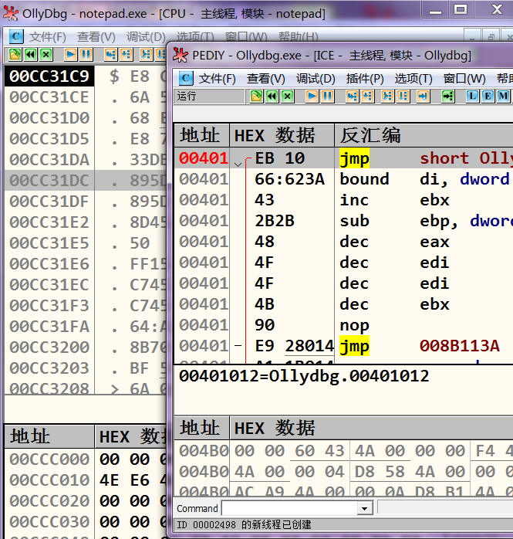
Task: Select dump address 00CCC010 in notepad OllyDbg
Action: (x=49, y=480)
